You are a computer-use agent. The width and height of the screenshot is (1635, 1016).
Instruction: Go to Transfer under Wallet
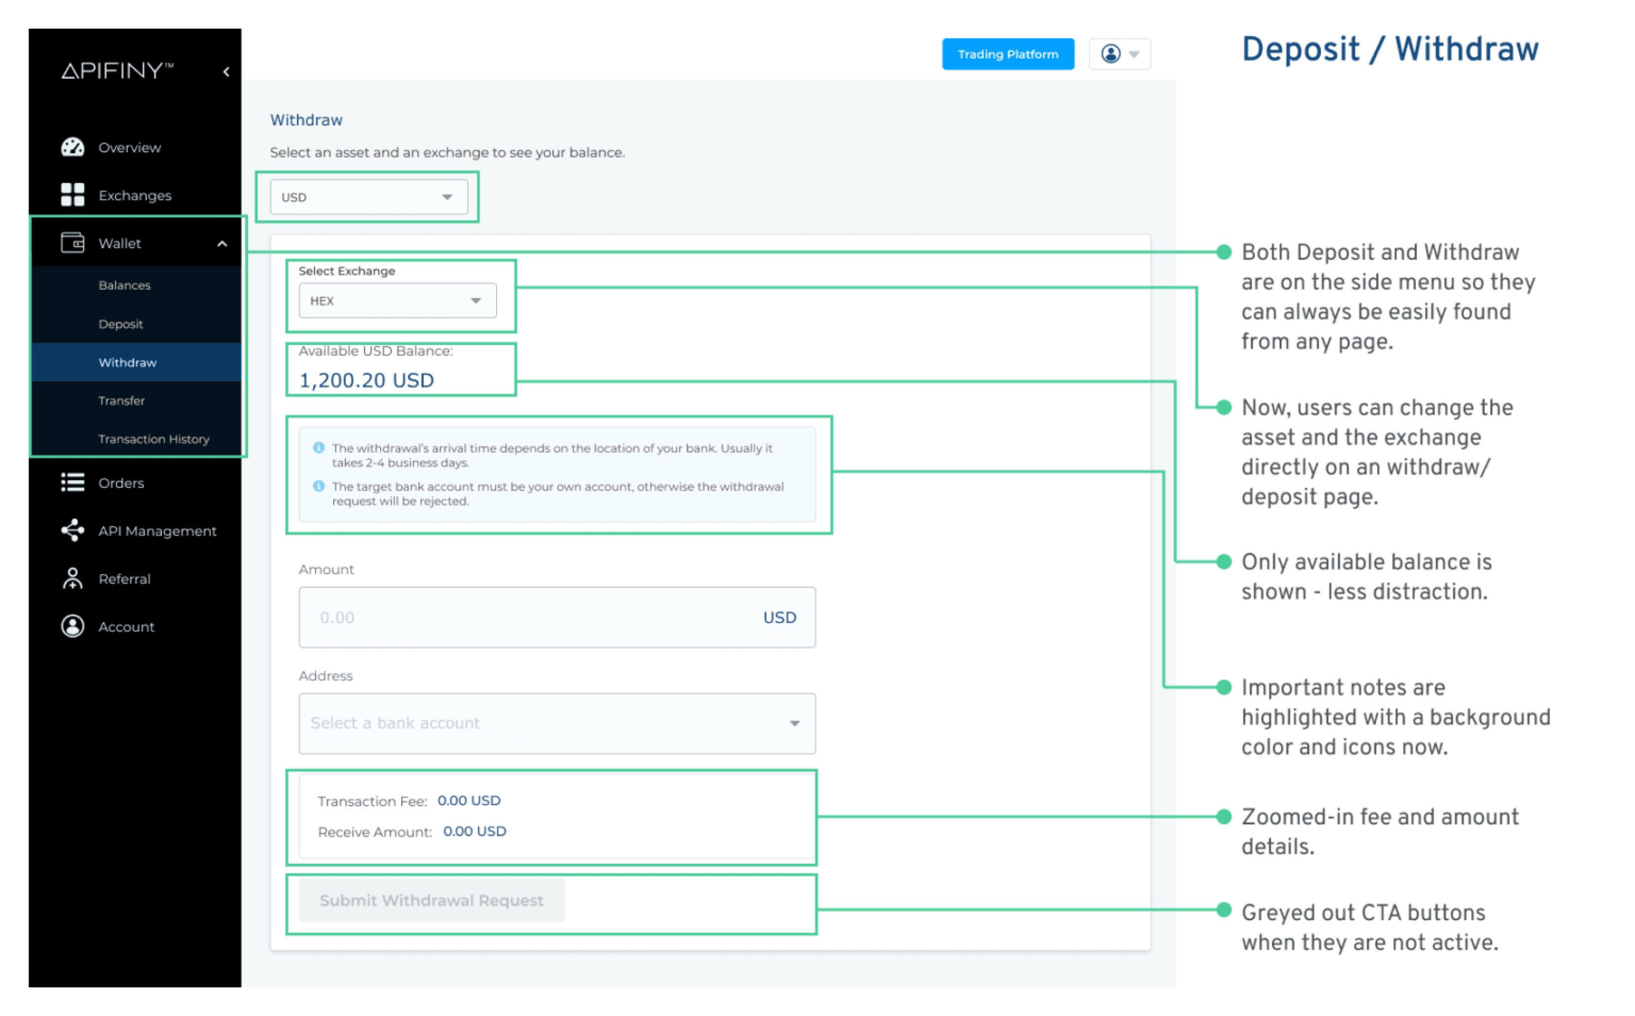pos(121,402)
